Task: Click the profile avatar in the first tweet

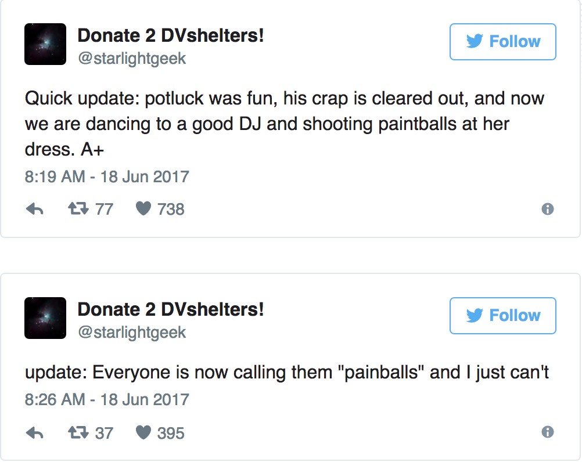Action: [45, 44]
